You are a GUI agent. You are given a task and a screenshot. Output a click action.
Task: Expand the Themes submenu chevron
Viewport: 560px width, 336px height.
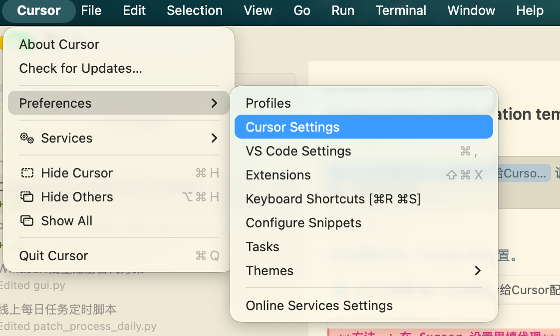pyautogui.click(x=478, y=271)
